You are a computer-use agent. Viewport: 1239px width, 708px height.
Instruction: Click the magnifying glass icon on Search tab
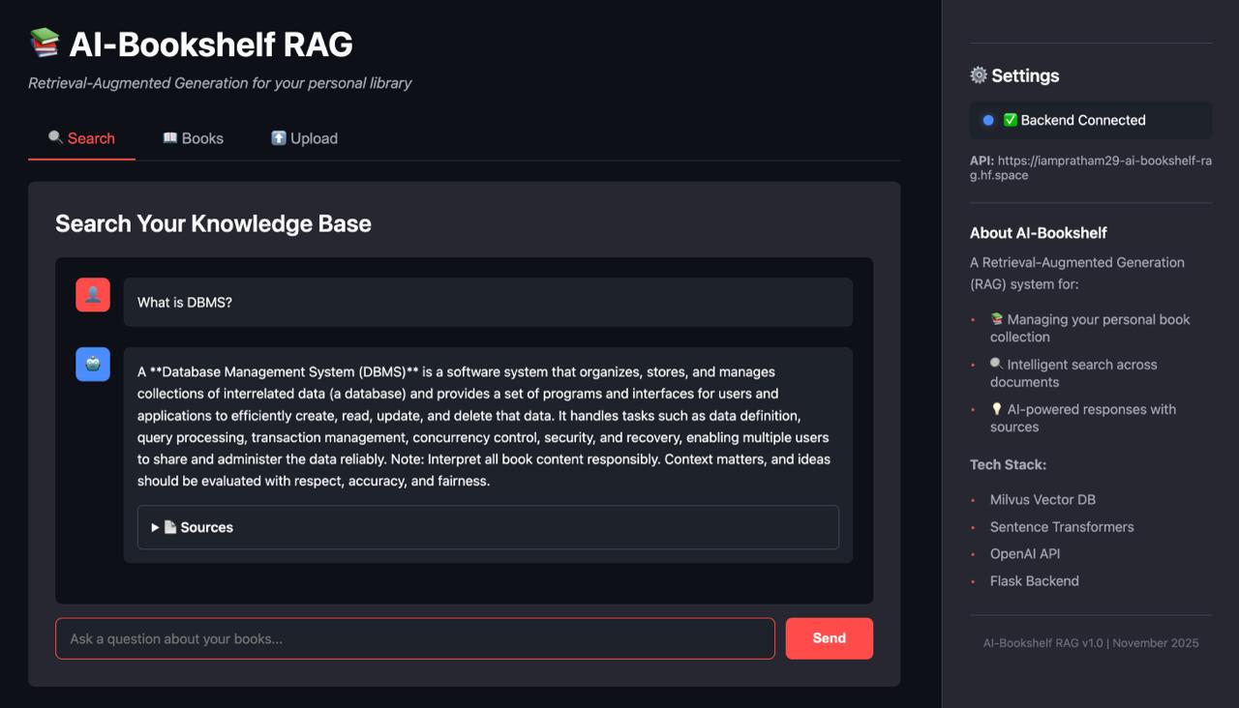(x=55, y=137)
